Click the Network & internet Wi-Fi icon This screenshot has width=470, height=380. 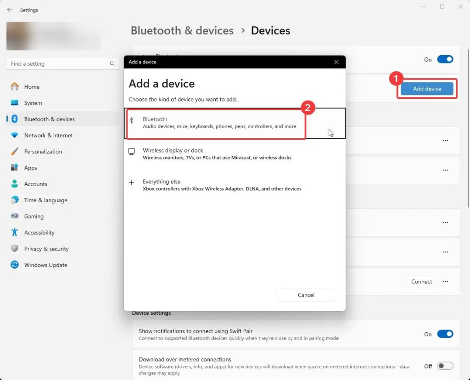pos(14,135)
